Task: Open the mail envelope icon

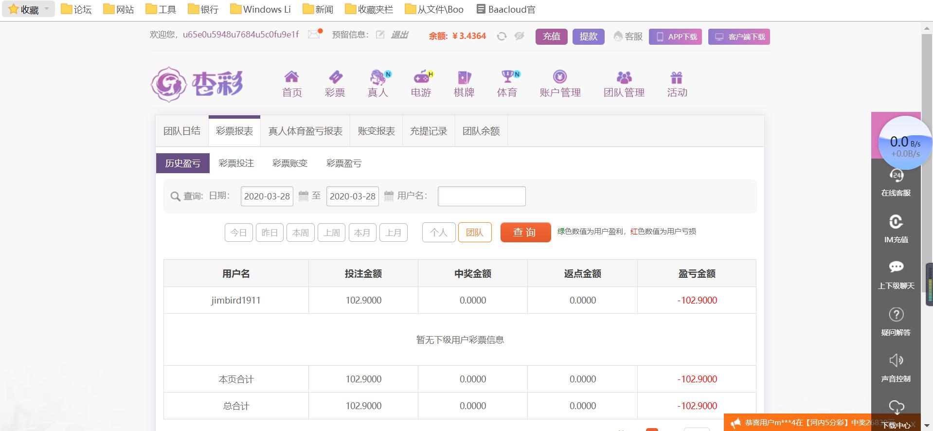Action: (315, 35)
